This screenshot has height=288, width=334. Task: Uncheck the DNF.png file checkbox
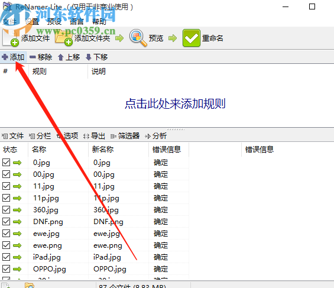tap(6, 222)
